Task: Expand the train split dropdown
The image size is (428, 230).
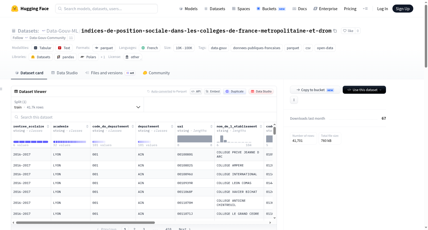Action: point(78,104)
